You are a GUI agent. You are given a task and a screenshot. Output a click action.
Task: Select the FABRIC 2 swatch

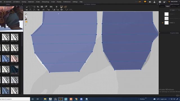click(x=166, y=23)
